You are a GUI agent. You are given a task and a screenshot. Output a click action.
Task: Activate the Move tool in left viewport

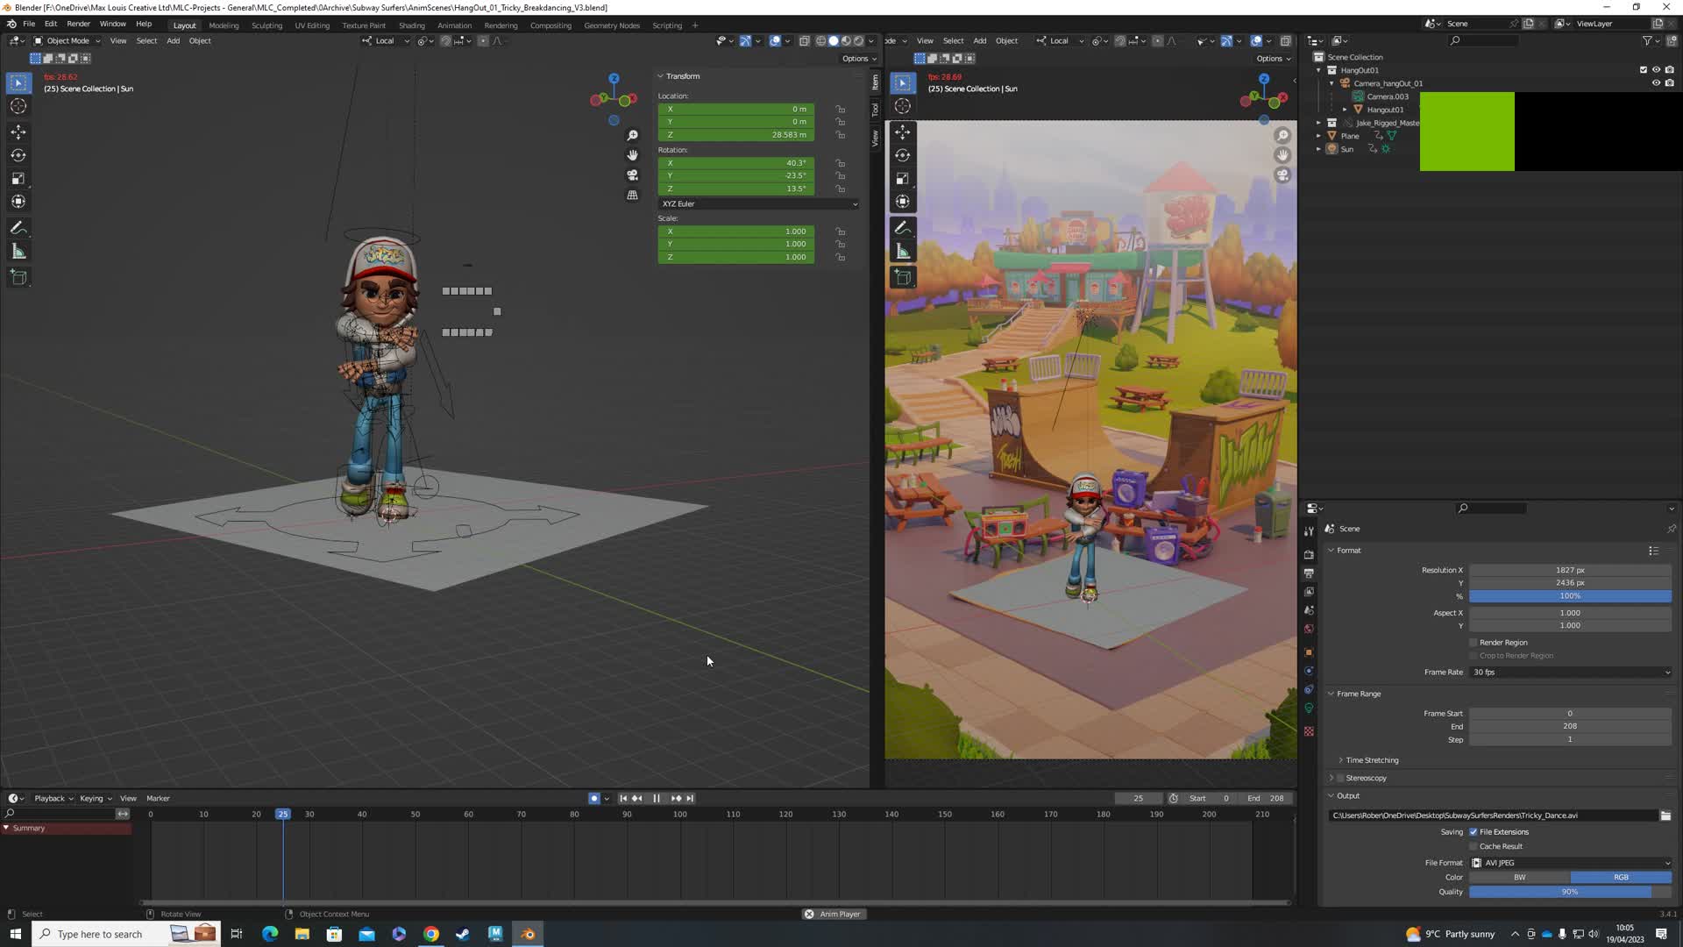coord(18,132)
